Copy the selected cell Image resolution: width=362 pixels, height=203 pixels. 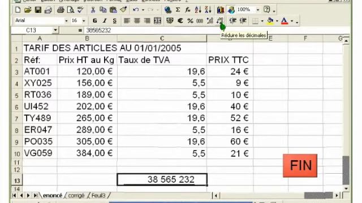(103, 10)
